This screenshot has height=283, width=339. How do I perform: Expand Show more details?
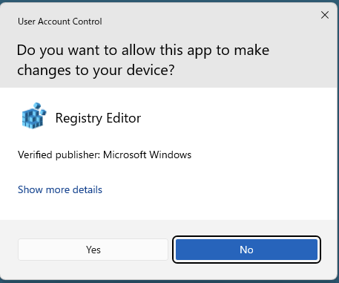(x=60, y=189)
